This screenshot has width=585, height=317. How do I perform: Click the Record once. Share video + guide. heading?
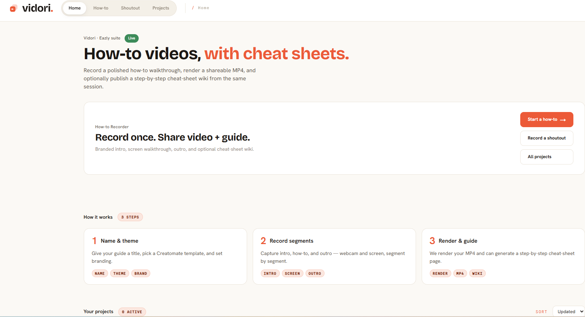(x=172, y=137)
